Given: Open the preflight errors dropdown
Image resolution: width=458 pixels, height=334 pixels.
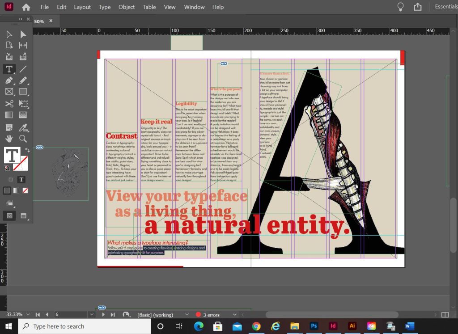Looking at the screenshot, I should [234, 315].
